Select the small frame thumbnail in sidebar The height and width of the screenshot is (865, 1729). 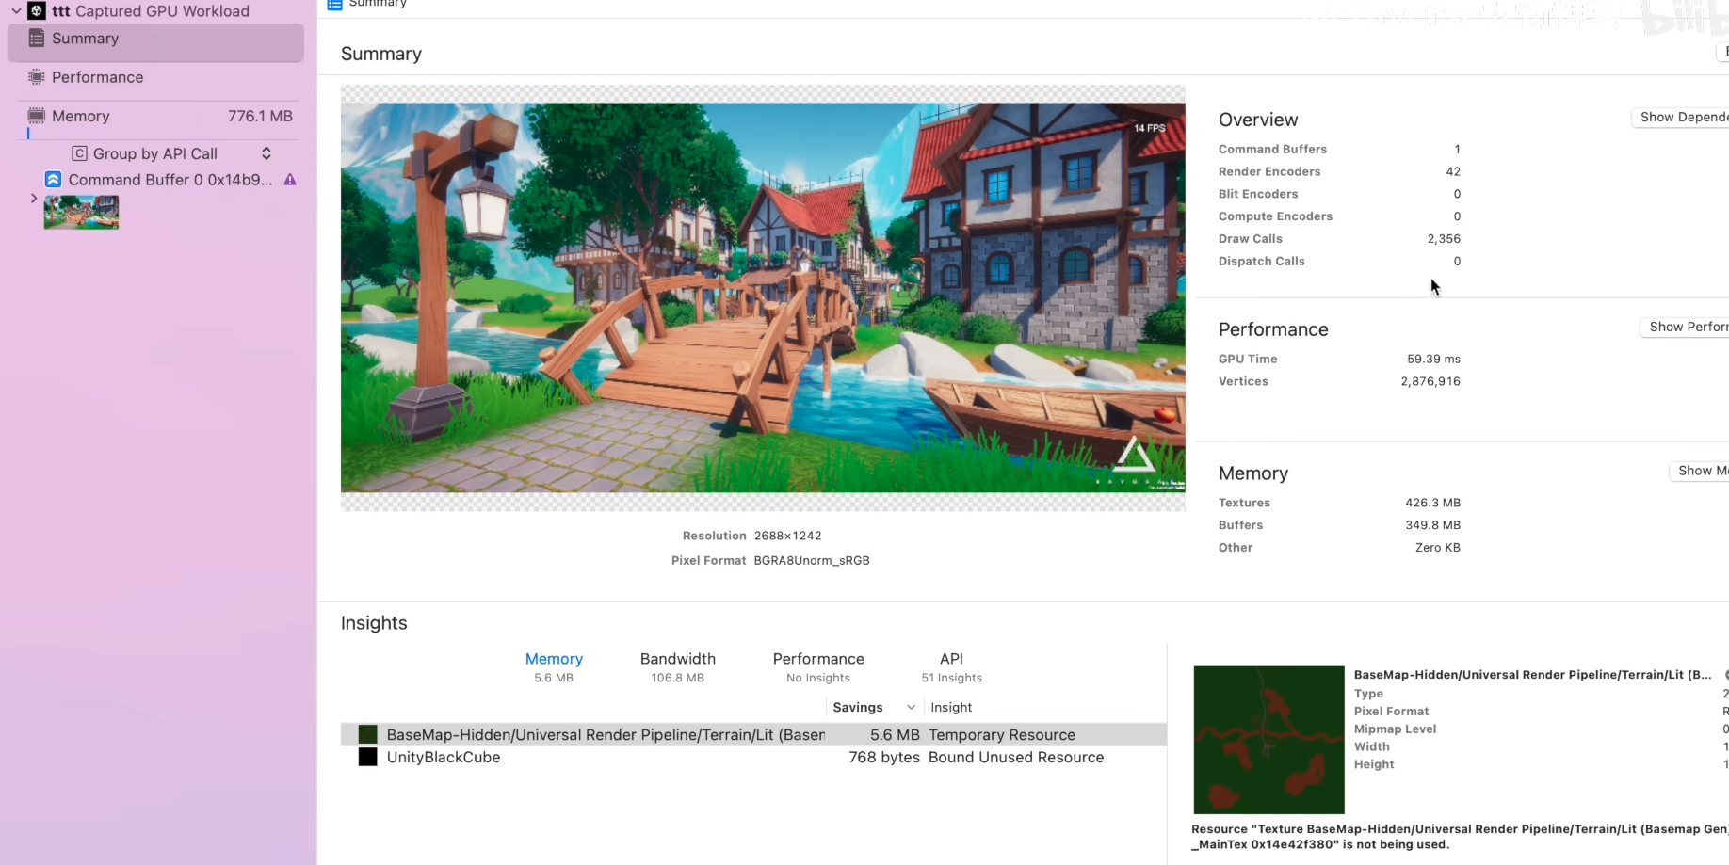pos(81,212)
